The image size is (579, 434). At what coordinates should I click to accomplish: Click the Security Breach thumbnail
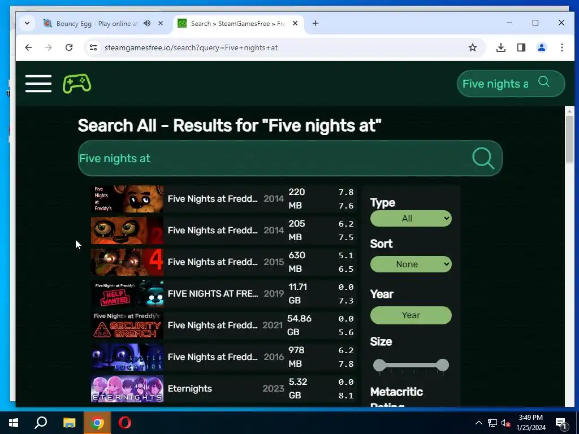pyautogui.click(x=127, y=325)
